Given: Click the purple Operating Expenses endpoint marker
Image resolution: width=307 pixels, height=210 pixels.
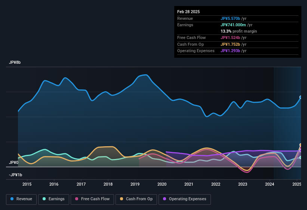Looking at the screenshot, I should (301, 151).
